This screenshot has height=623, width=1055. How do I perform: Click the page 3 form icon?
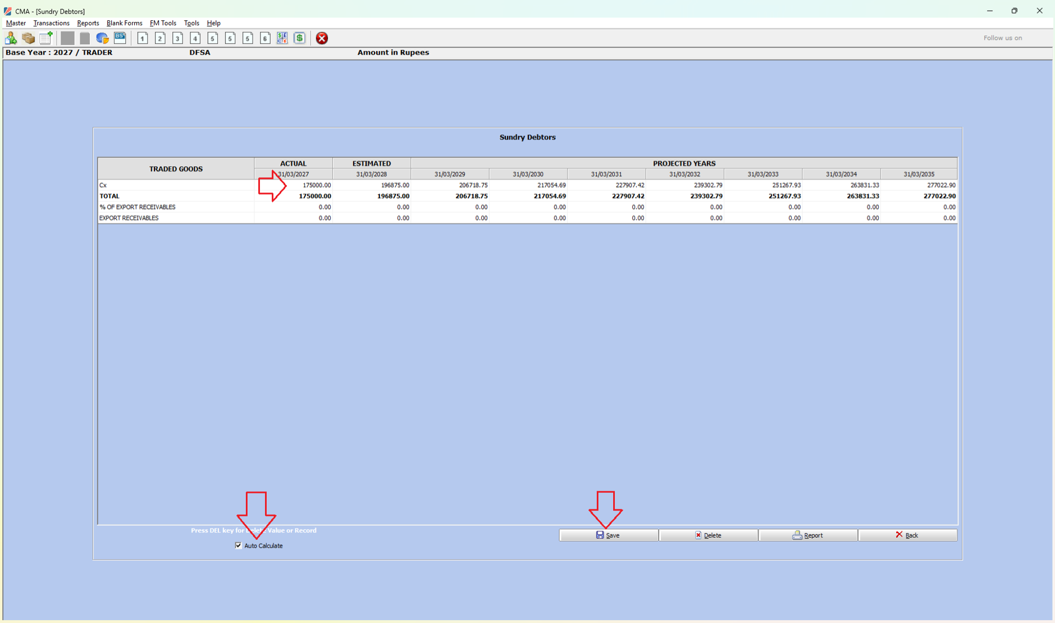pos(177,38)
